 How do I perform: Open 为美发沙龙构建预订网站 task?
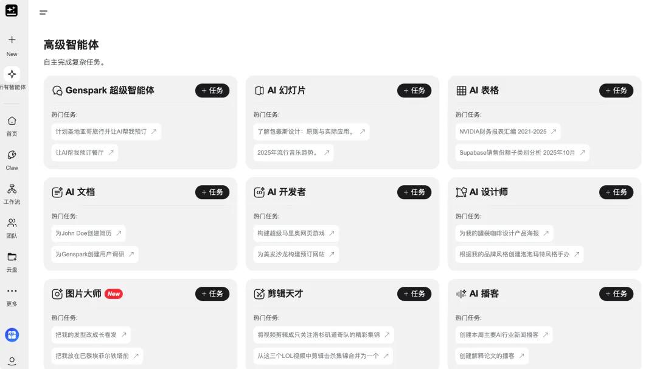296,254
